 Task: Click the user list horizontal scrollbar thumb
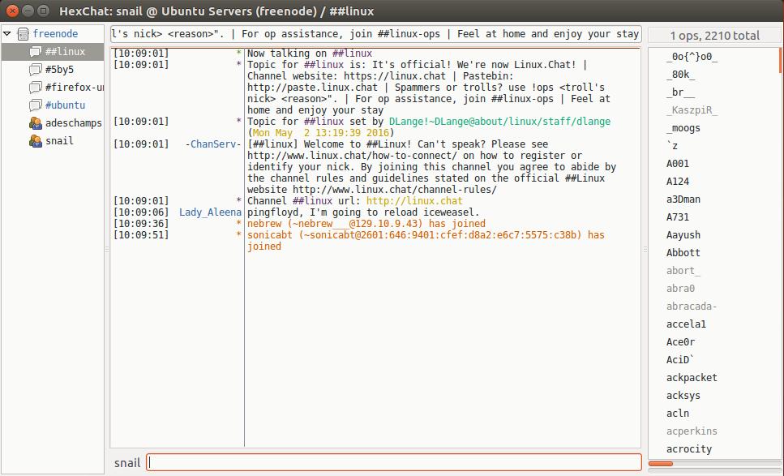click(661, 464)
